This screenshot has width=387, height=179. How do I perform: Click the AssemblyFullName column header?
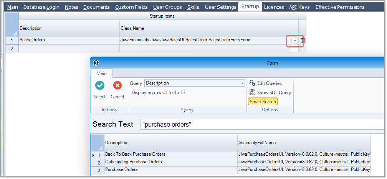pyautogui.click(x=304, y=143)
